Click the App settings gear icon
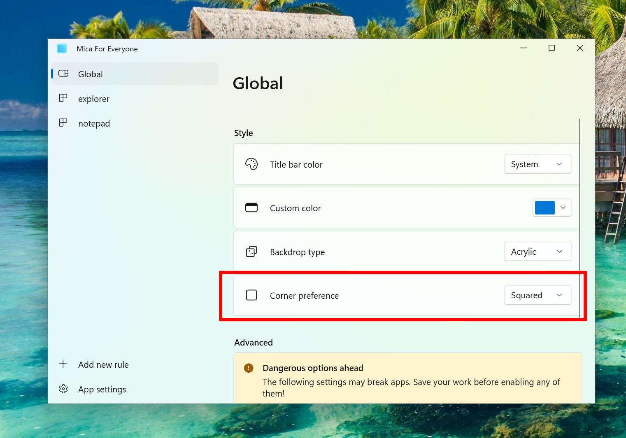The width and height of the screenshot is (626, 438). coord(63,389)
